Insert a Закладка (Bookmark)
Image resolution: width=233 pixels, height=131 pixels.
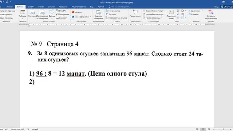[x=111, y=15]
